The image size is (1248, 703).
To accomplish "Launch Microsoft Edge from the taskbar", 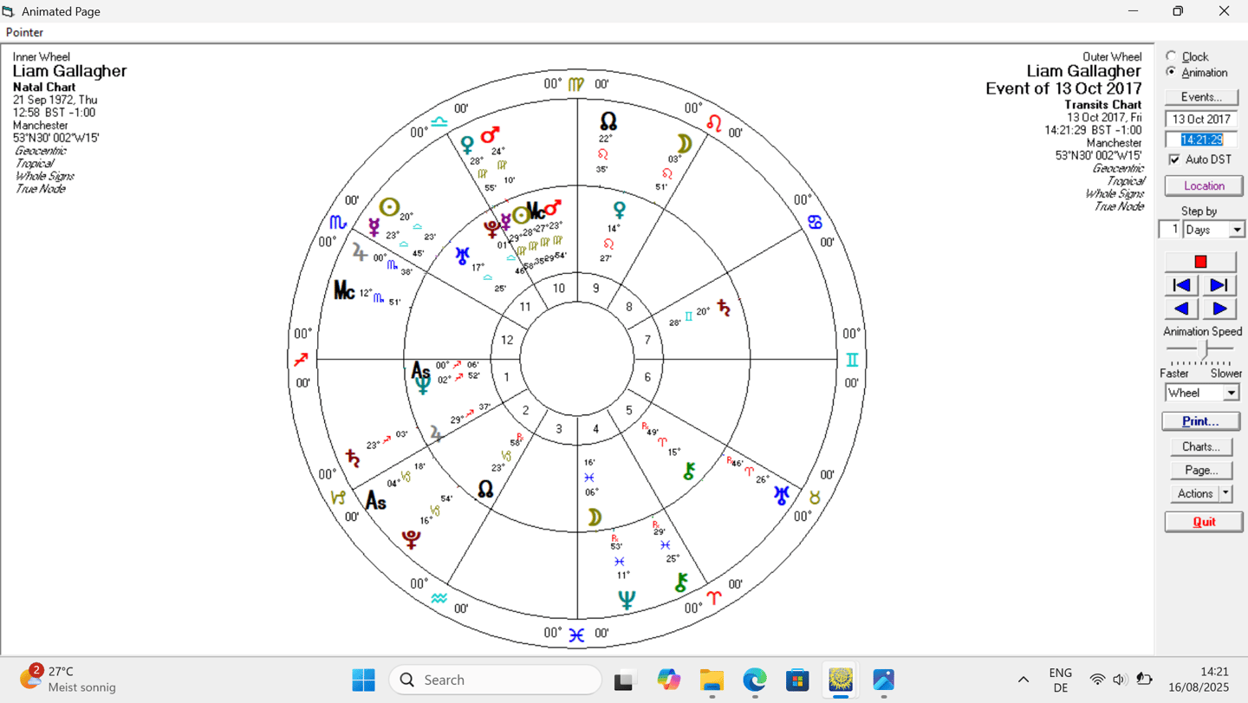I will [754, 680].
